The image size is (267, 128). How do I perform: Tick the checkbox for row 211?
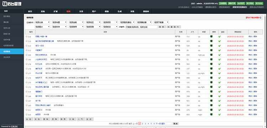(x=27, y=110)
